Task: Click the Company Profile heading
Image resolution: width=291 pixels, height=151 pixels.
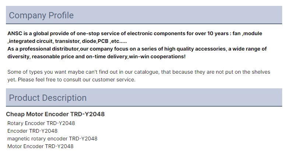Action: 41,15
